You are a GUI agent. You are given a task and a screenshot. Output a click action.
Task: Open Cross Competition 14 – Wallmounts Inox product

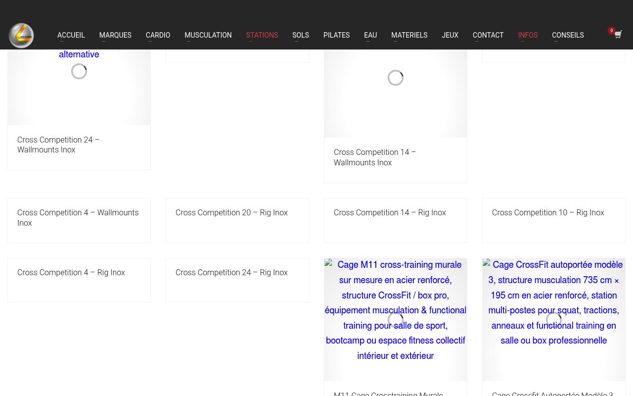[375, 157]
